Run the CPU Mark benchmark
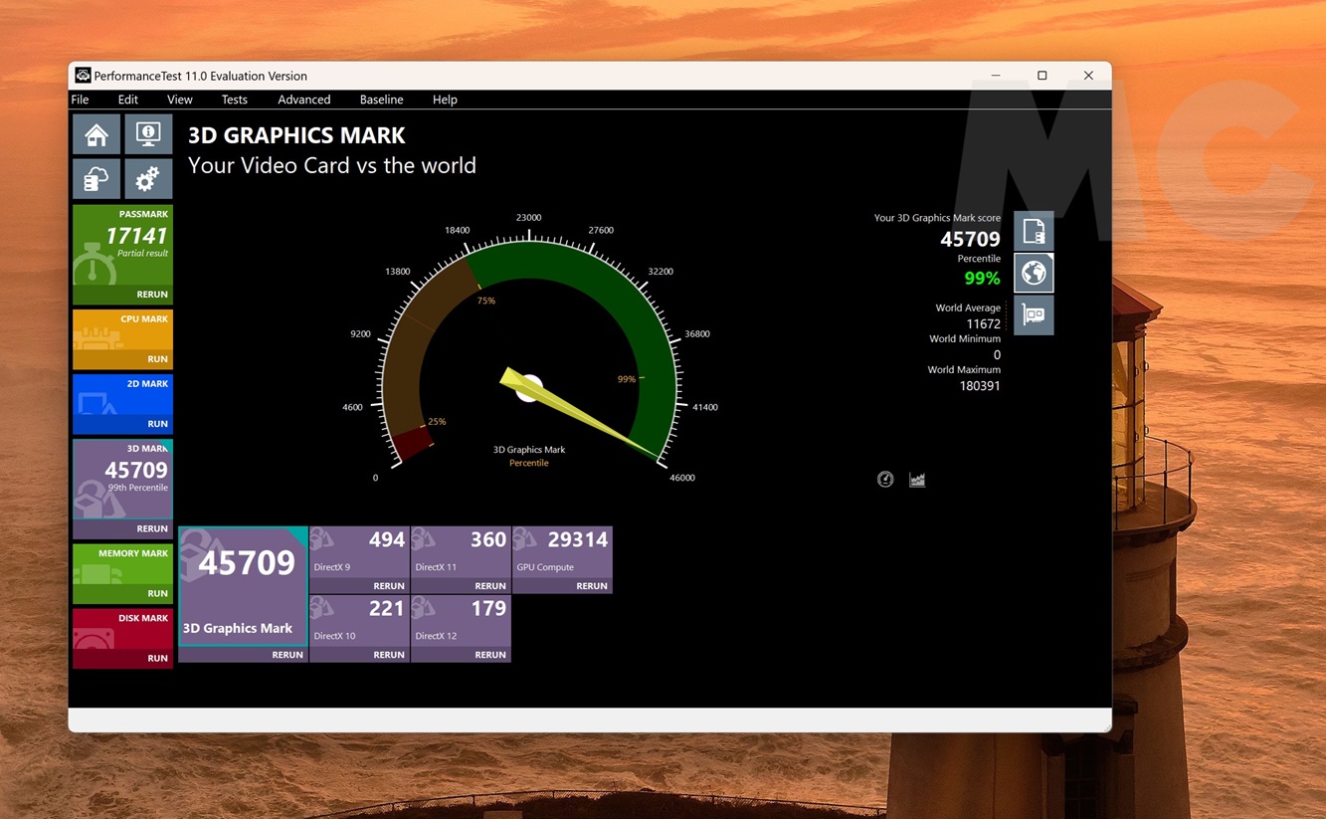The image size is (1326, 819). (157, 359)
